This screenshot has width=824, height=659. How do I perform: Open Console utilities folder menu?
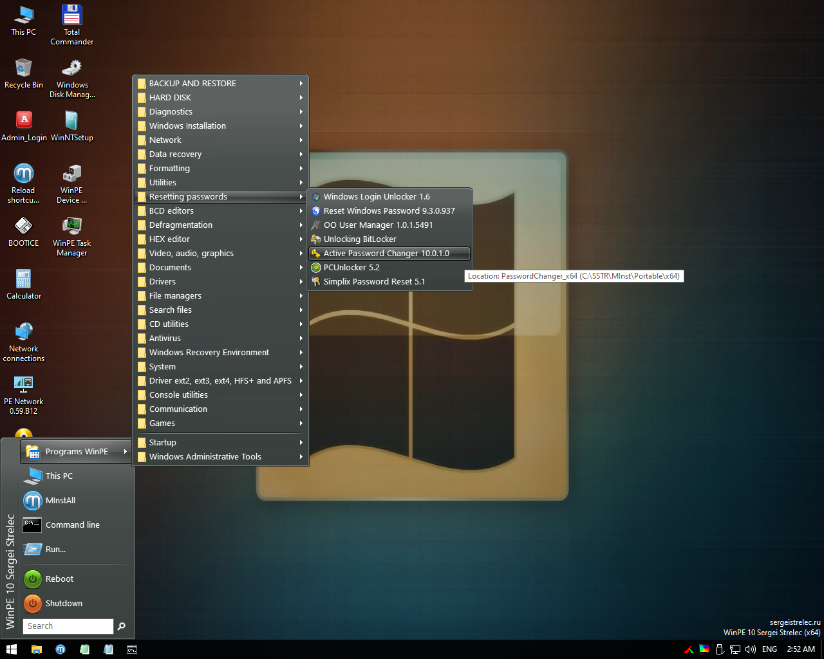(220, 394)
